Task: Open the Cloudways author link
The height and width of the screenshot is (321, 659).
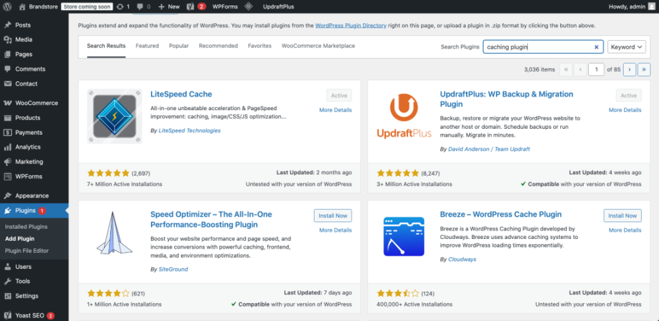Action: point(462,260)
